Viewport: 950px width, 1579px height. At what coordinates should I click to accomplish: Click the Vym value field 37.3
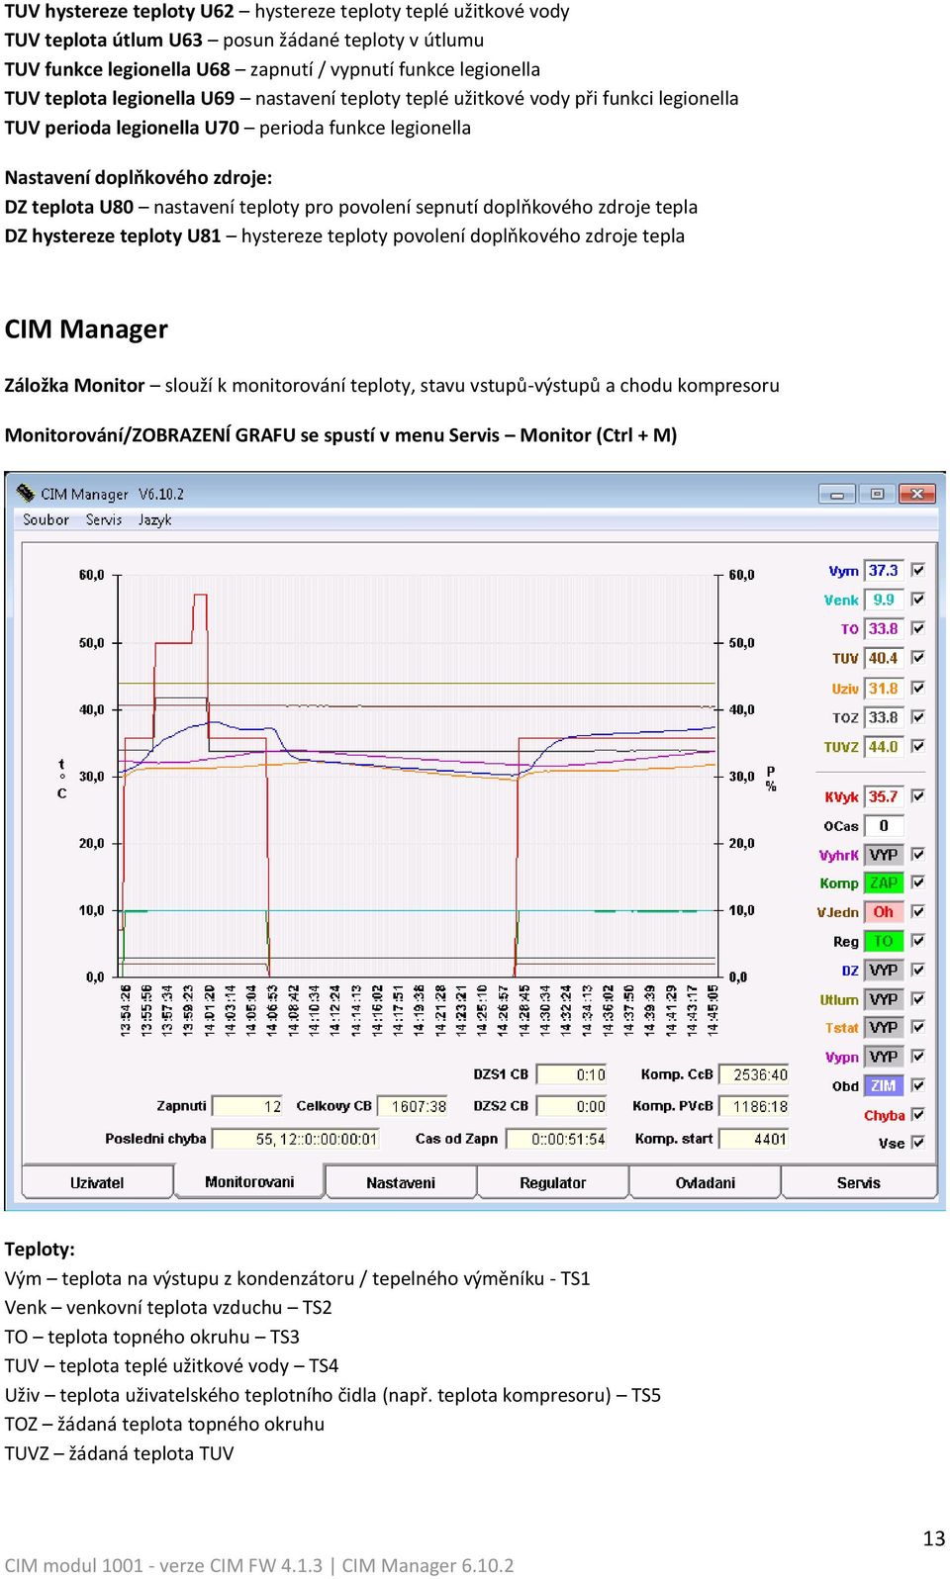pos(884,571)
